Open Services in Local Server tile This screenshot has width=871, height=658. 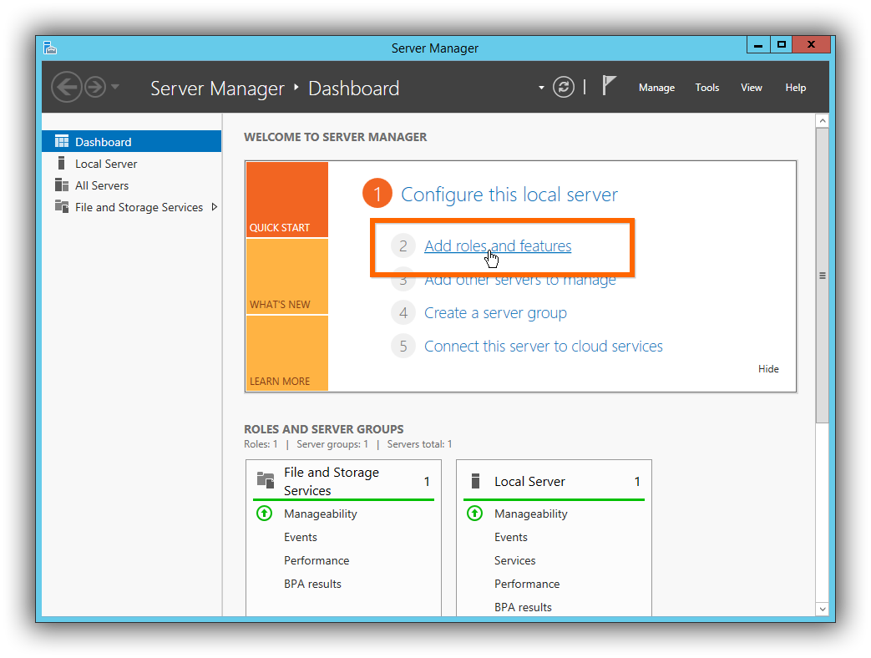515,560
